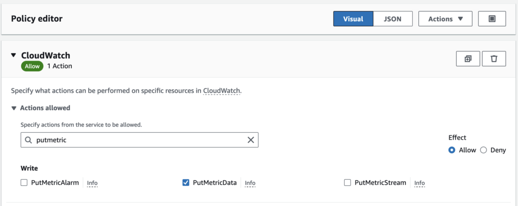This screenshot has height=206, width=518.
Task: Click the fullscreen policy editor icon
Action: coord(492,19)
